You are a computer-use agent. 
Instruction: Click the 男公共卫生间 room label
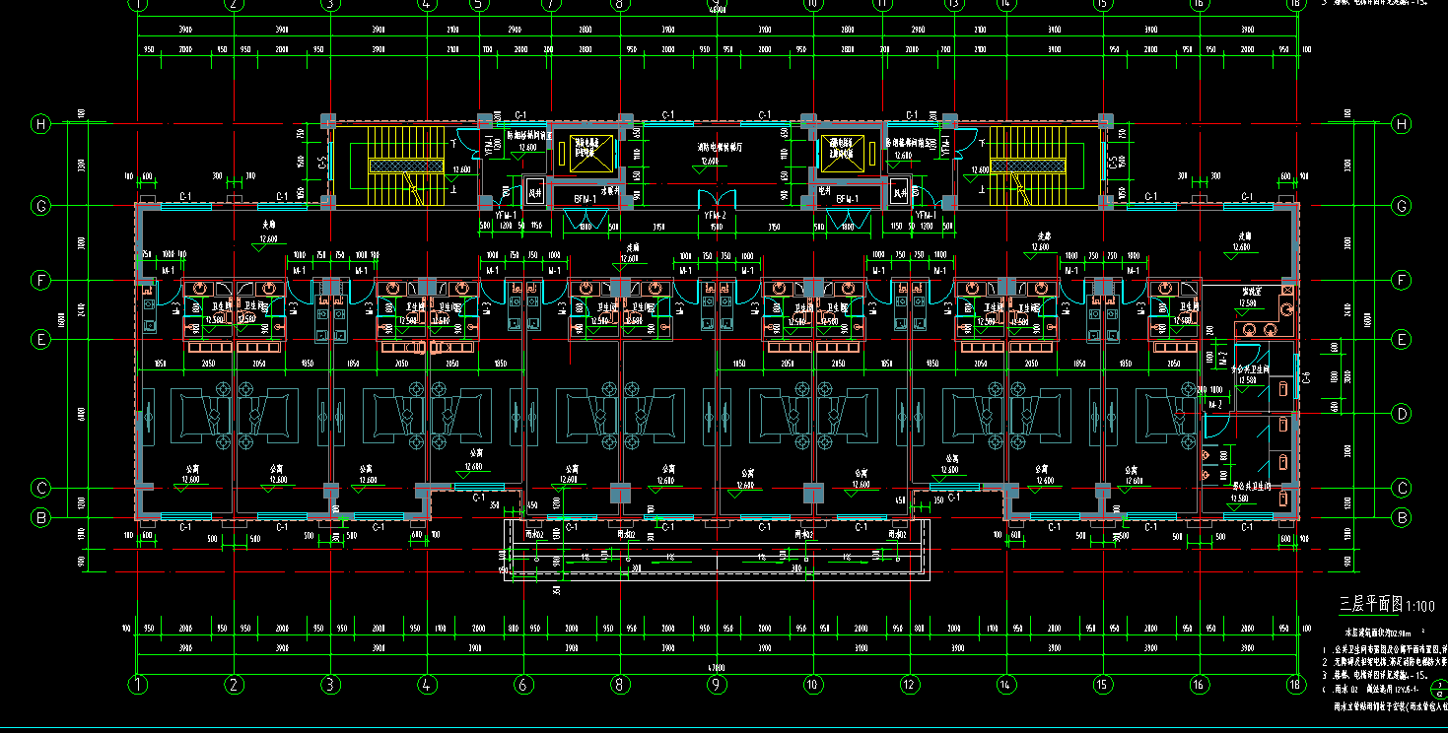tap(1251, 486)
